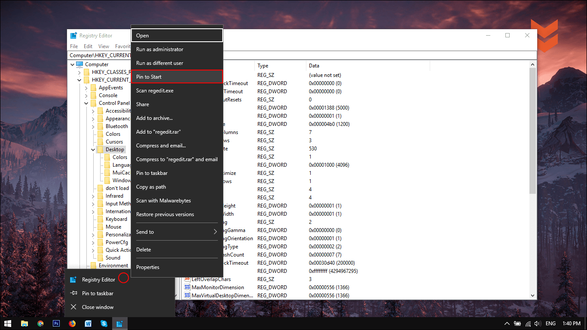The width and height of the screenshot is (587, 330).
Task: Click the Keyboard folder icon
Action: click(100, 219)
